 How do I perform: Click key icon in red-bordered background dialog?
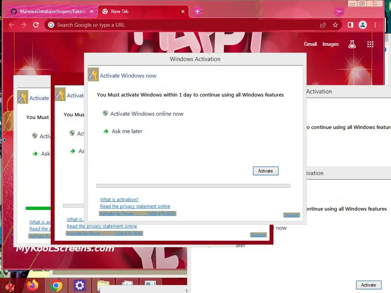(x=60, y=95)
